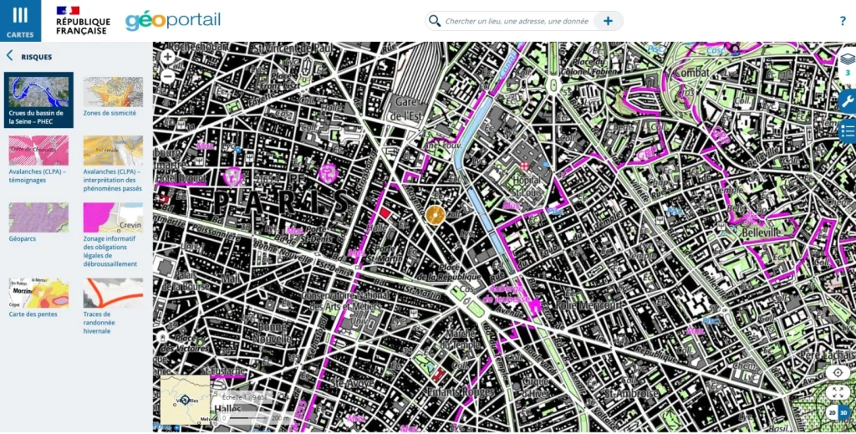Select Avalanches interprétation des phénomènes passés thumbnail
This screenshot has height=434, width=856.
113,151
